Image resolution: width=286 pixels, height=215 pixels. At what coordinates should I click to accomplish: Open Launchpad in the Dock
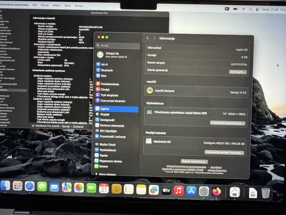[x=17, y=186]
